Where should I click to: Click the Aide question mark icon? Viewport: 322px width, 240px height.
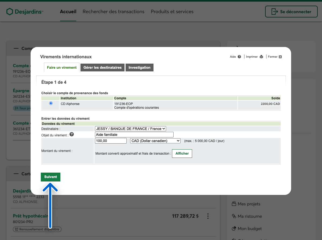coord(239,57)
